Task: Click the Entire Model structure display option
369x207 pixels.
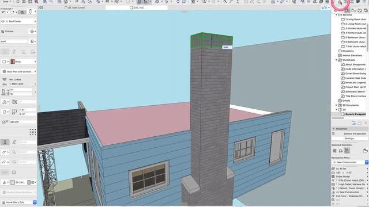Action: point(350,177)
